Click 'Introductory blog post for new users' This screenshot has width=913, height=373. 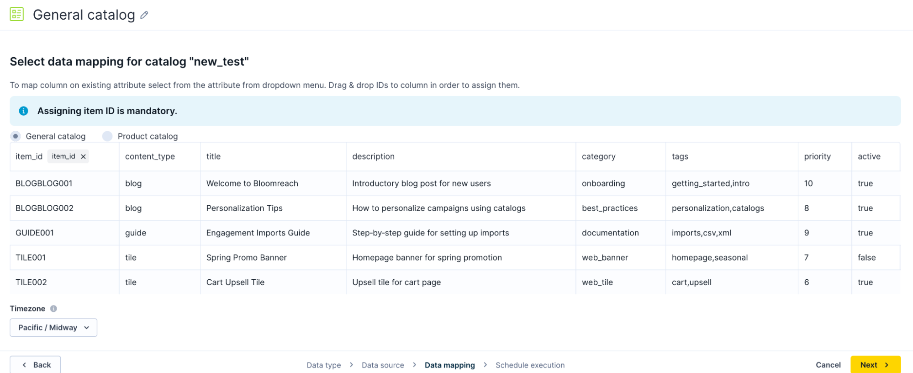coord(422,183)
